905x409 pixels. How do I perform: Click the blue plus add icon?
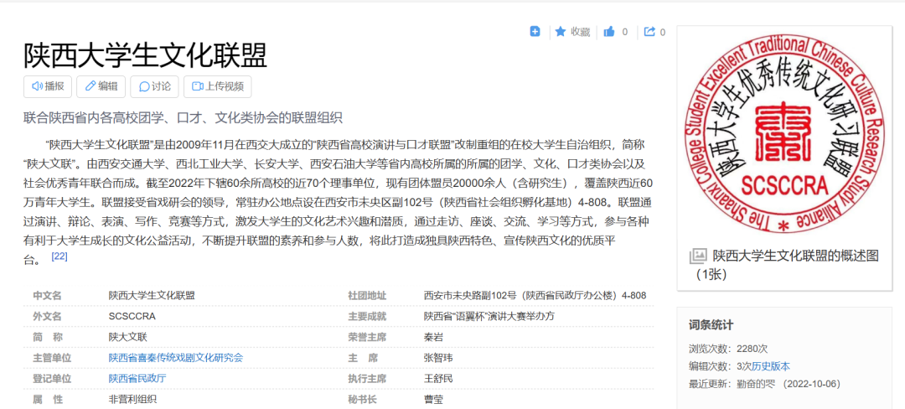pos(535,32)
